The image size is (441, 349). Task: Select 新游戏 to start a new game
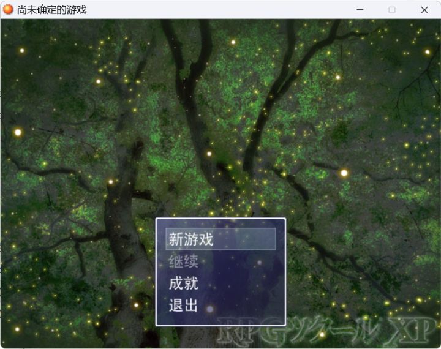coord(221,239)
